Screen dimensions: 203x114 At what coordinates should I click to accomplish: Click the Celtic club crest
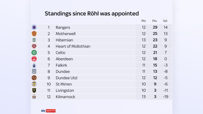34,53
